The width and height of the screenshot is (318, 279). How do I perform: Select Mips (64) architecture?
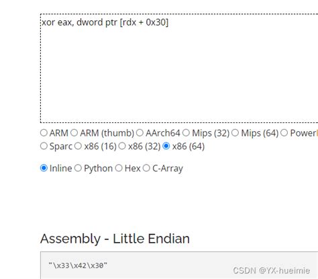pos(235,132)
